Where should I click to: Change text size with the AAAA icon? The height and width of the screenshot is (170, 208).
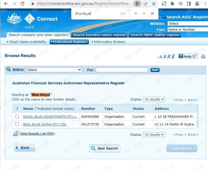tap(167, 56)
